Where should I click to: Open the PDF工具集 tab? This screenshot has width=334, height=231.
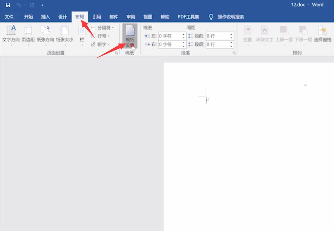(x=188, y=17)
